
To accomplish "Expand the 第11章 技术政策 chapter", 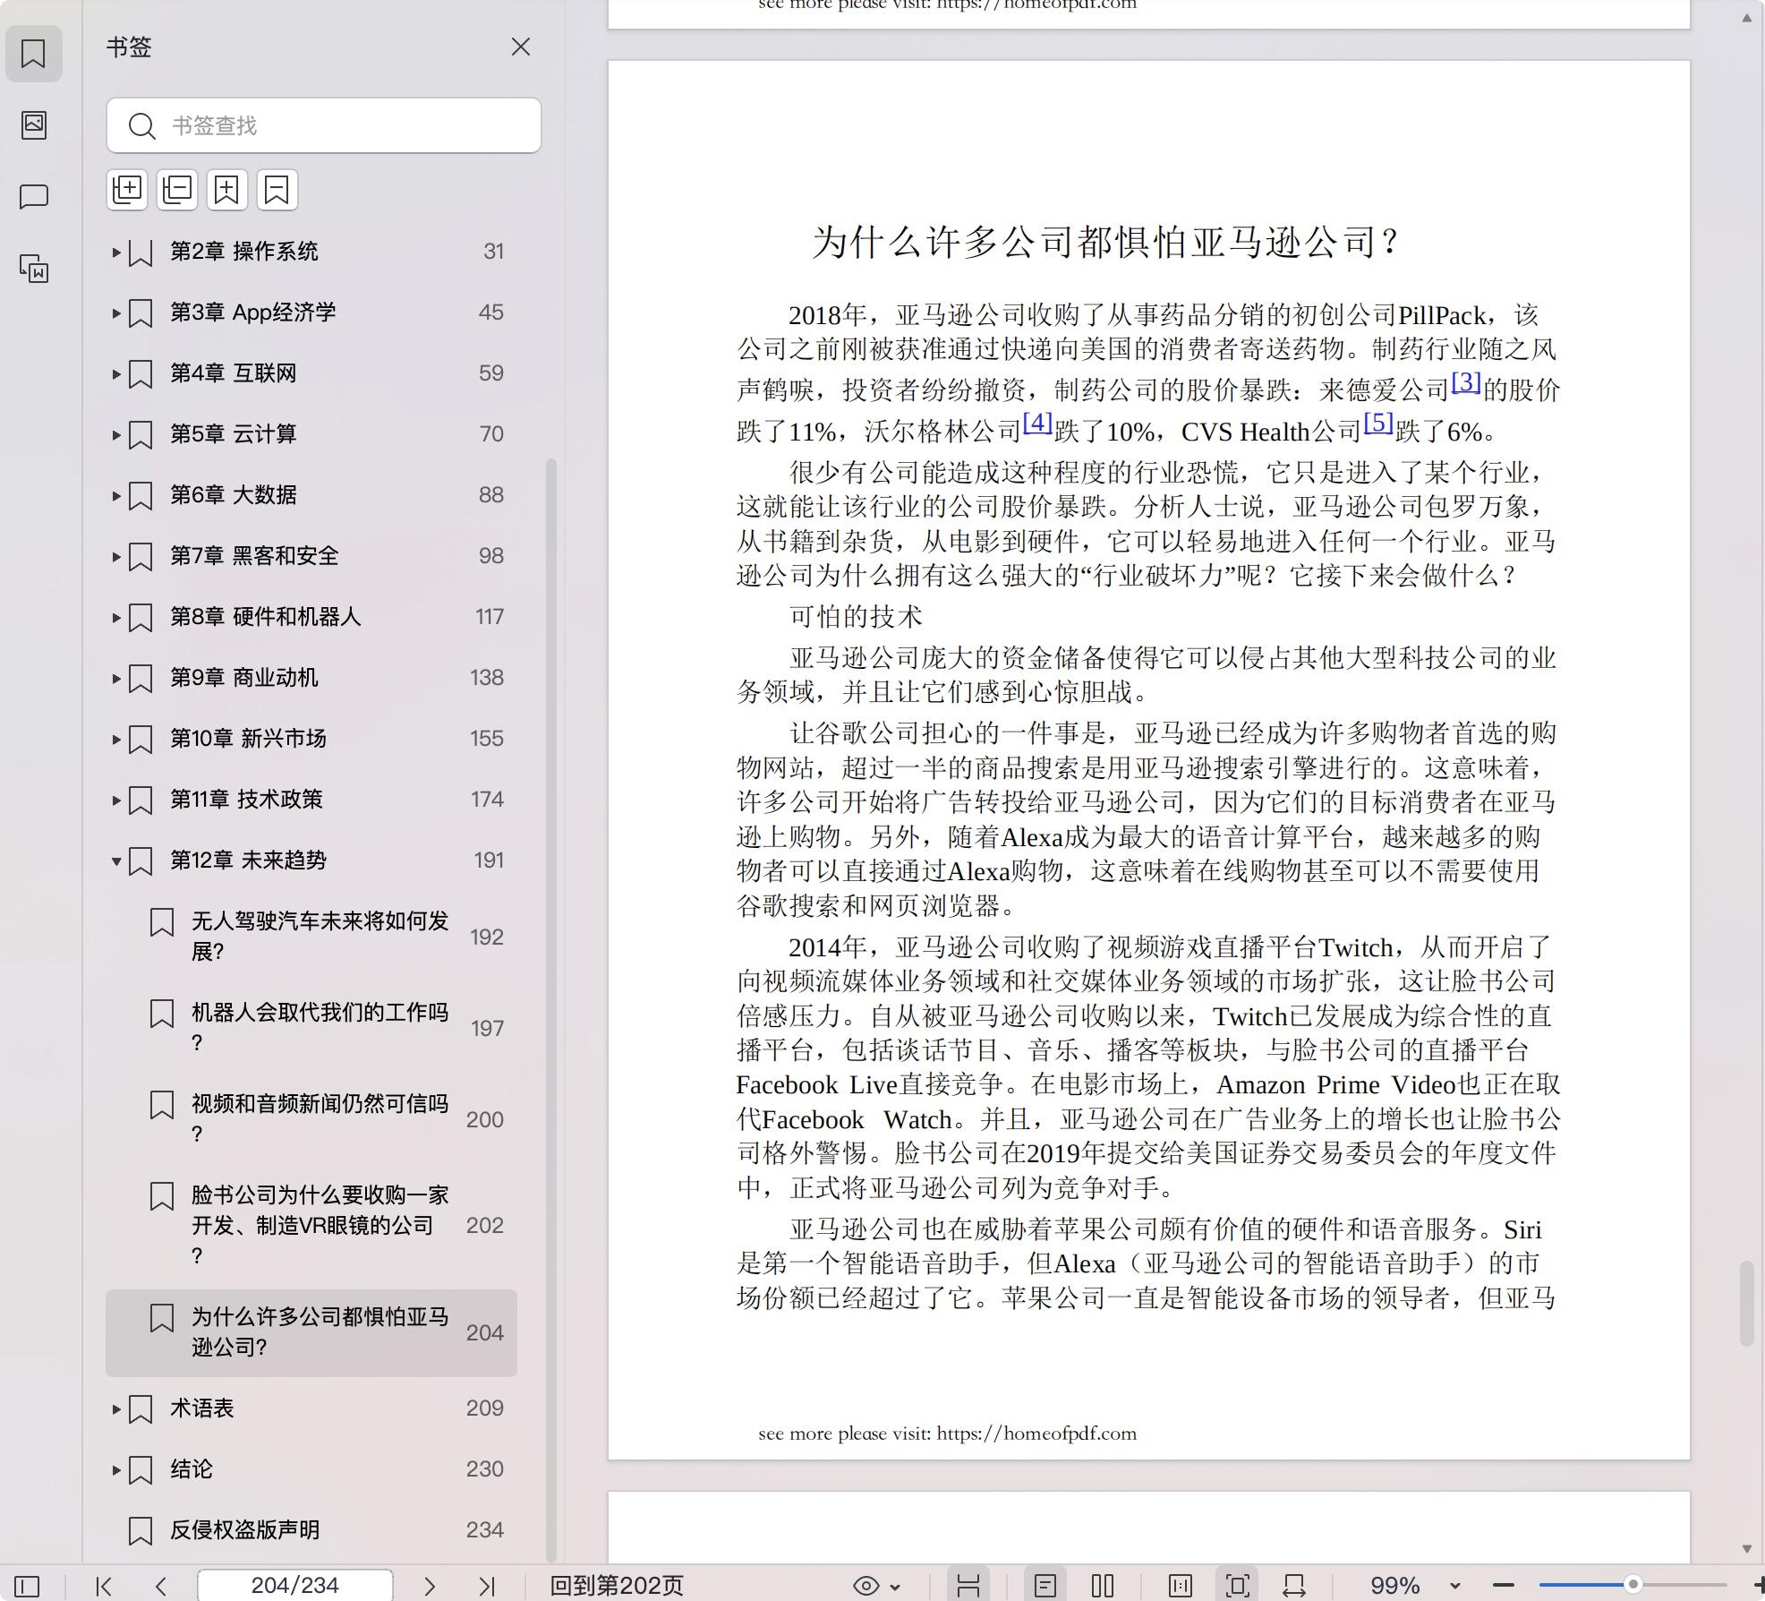I will tap(116, 800).
